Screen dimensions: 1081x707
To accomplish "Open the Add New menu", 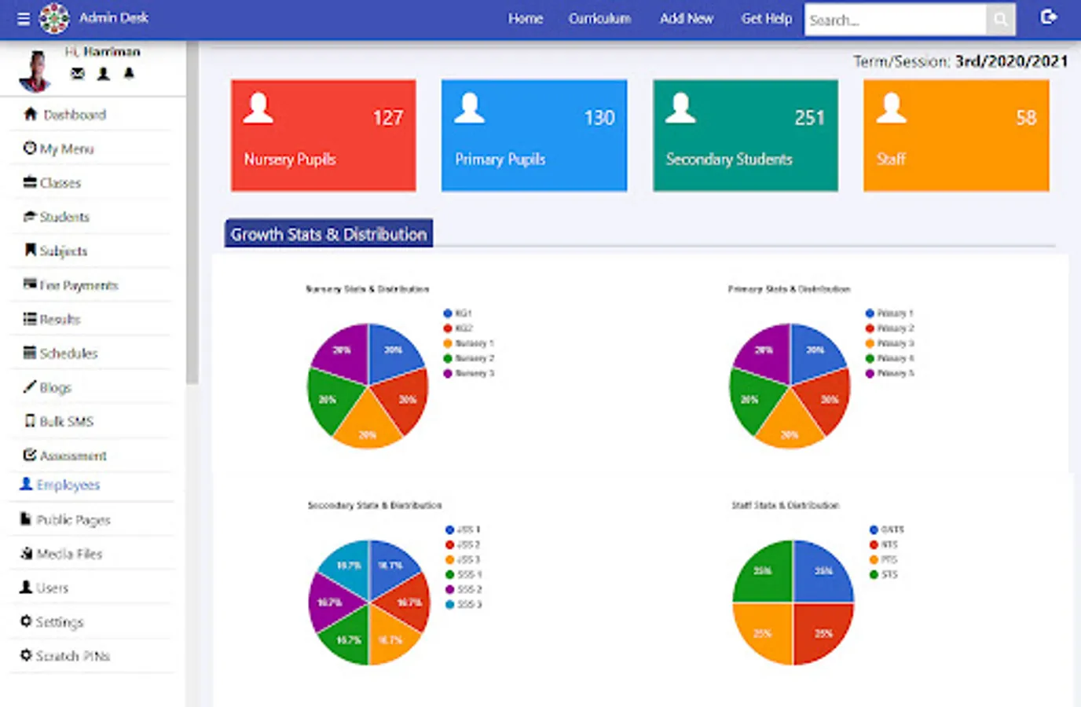I will point(687,18).
